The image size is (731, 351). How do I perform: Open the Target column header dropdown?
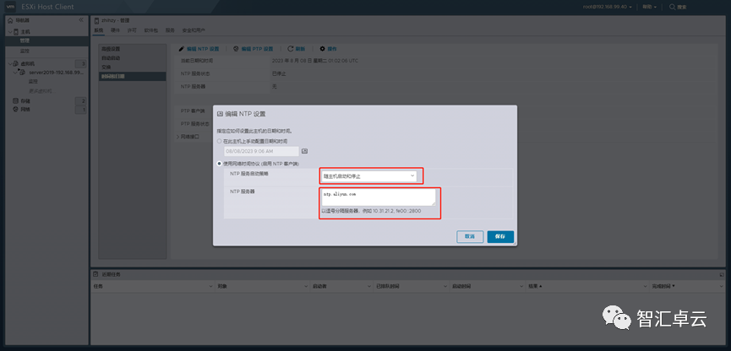[305, 286]
